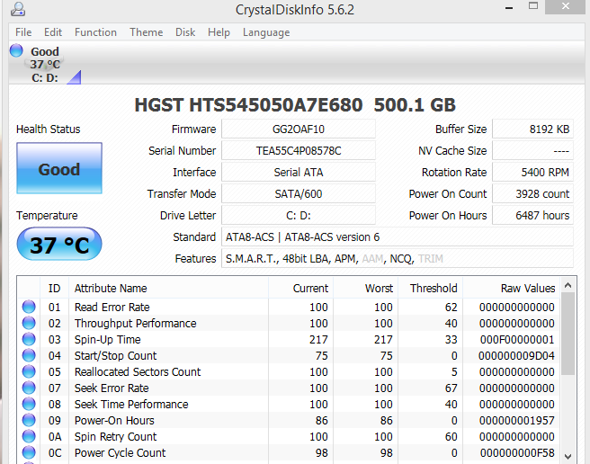Click the Interface Serial ATA field
The width and height of the screenshot is (590, 464).
click(x=299, y=173)
